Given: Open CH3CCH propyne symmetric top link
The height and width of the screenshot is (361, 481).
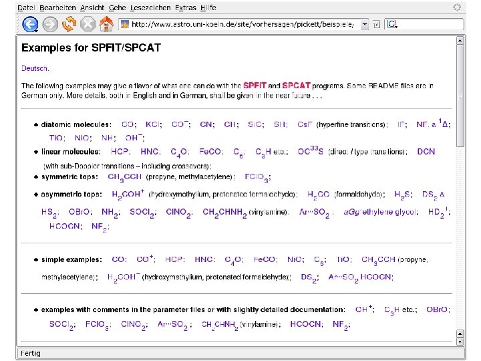Looking at the screenshot, I should point(124,177).
